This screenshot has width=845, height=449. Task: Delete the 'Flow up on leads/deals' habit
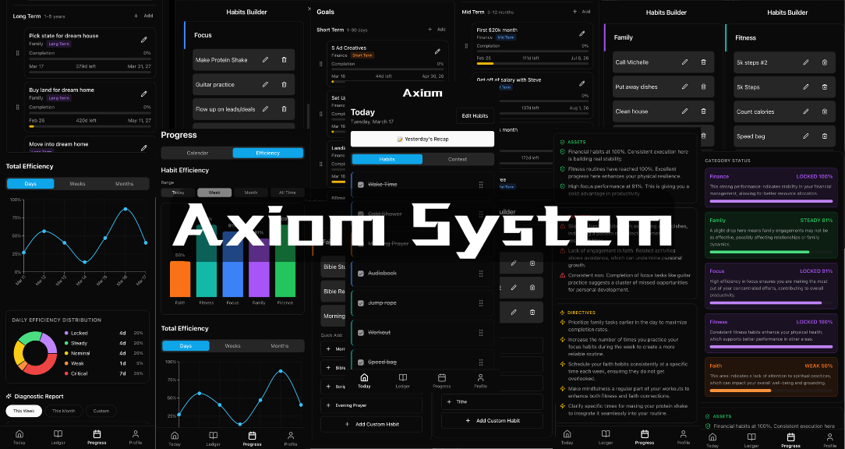pyautogui.click(x=284, y=109)
